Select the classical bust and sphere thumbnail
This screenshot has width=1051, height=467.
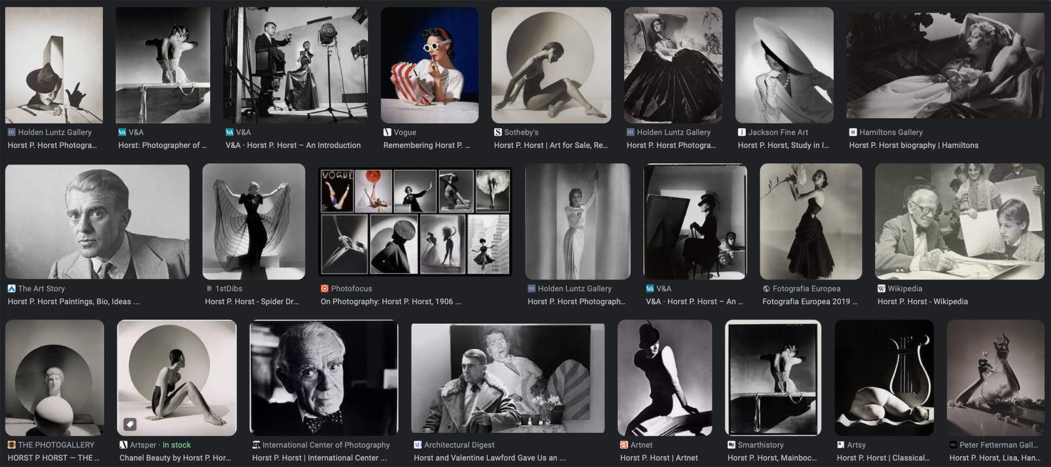point(54,378)
